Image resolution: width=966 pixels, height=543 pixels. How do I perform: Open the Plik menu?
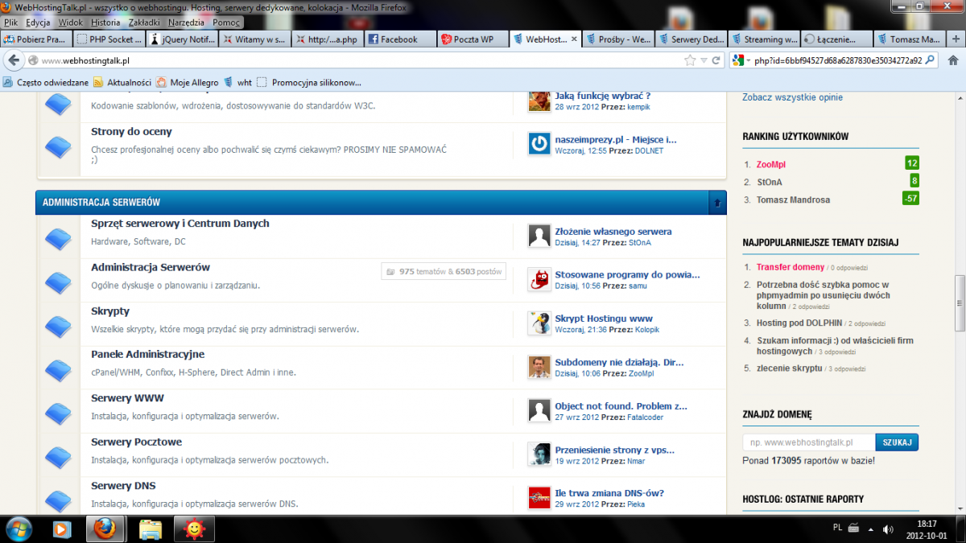pyautogui.click(x=10, y=23)
